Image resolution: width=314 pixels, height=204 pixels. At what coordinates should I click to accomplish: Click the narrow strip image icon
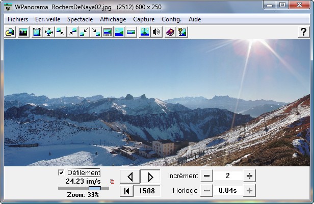tap(131, 32)
